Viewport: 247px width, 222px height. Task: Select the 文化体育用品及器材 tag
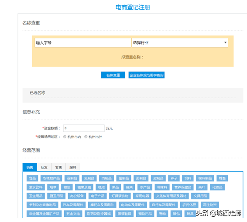pos(171,196)
